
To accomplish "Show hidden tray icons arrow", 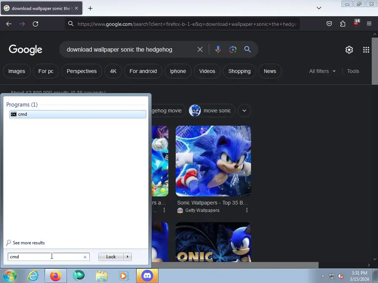I will pyautogui.click(x=323, y=276).
